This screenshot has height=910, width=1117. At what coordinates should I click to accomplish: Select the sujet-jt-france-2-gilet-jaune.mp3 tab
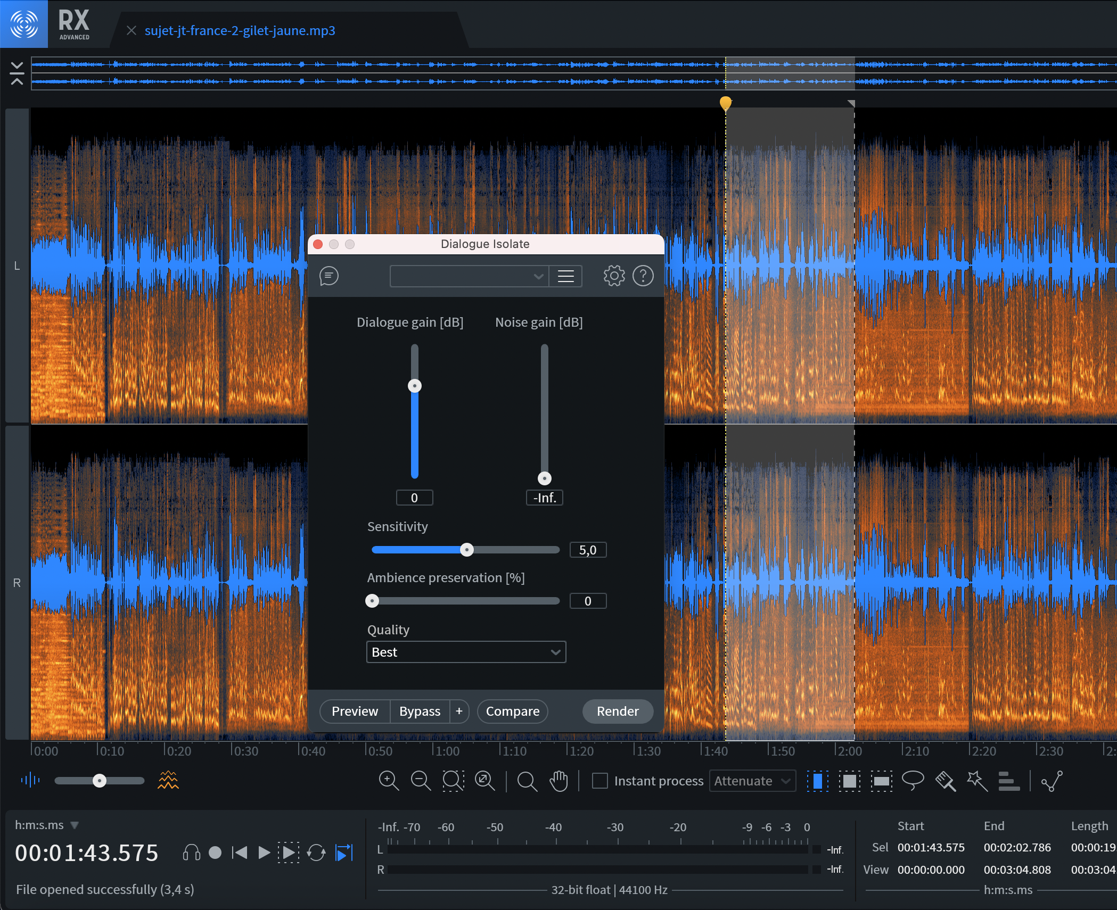[240, 30]
